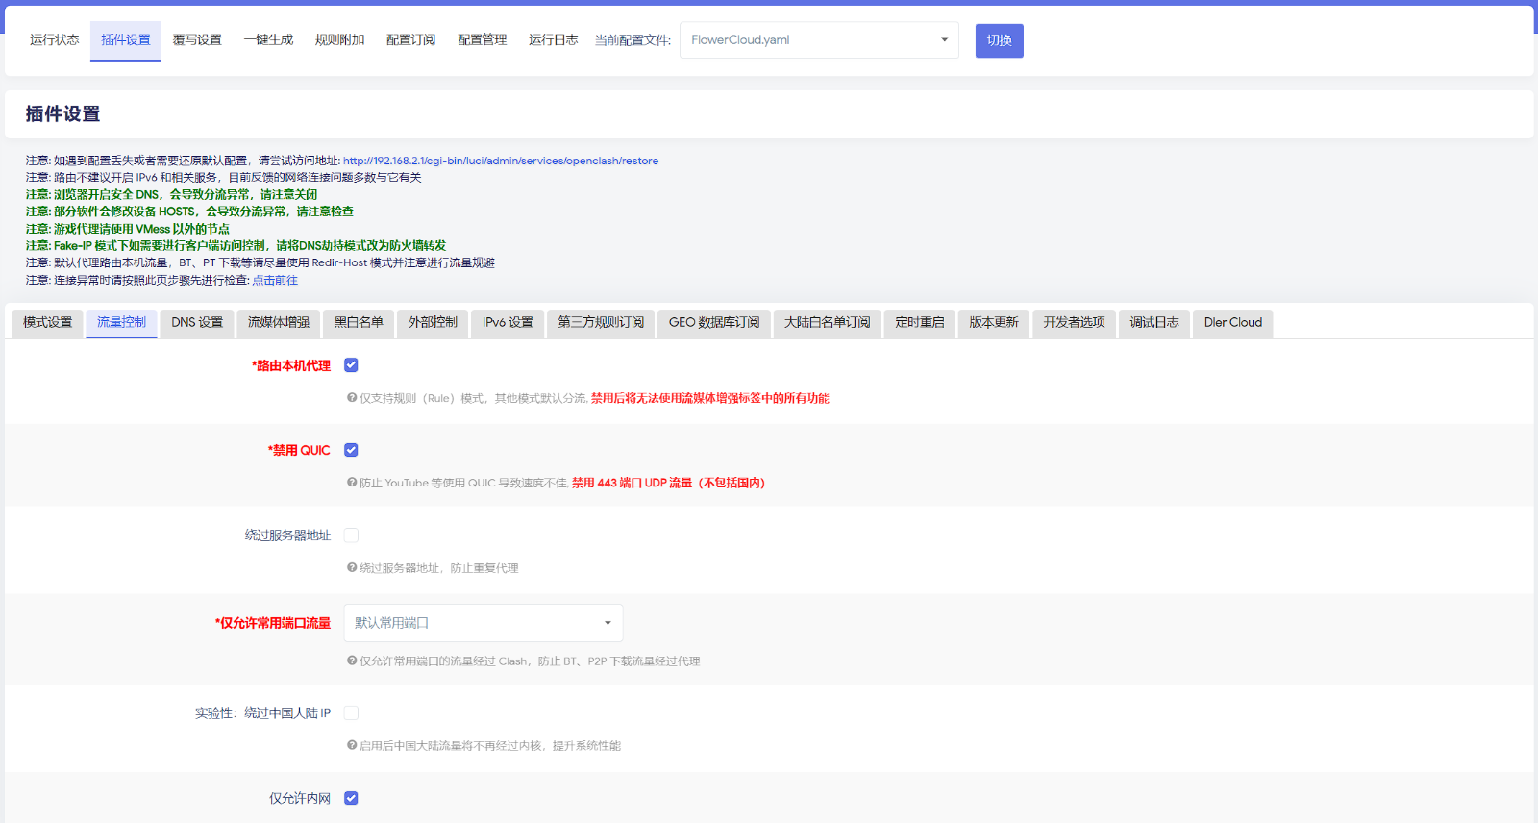Select the 插件设置 top tab

(126, 40)
